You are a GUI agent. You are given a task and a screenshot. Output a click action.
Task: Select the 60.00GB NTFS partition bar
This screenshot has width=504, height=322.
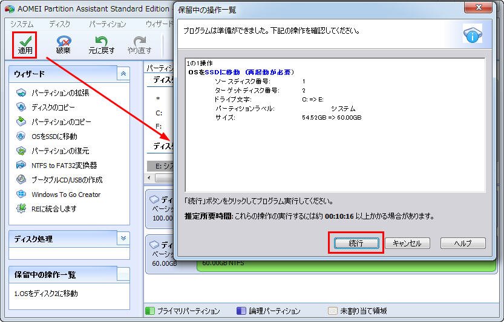pos(347,265)
